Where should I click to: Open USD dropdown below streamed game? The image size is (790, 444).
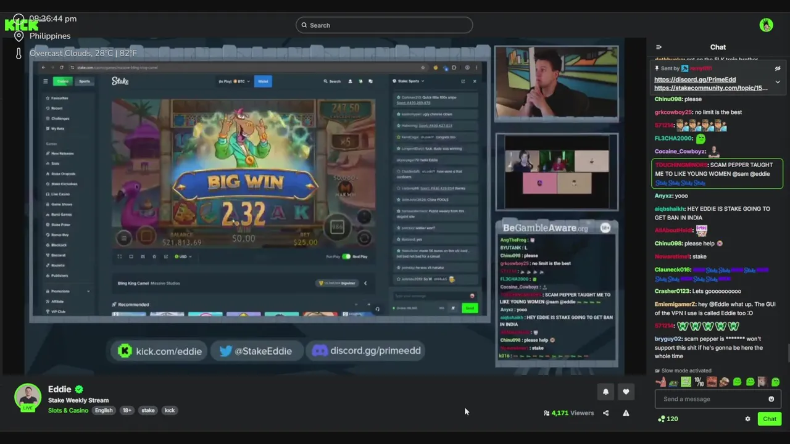click(x=183, y=257)
